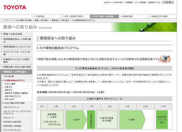The height and width of the screenshot is (132, 182).
Task: Click the earth-in-hands image
Action: click(165, 59)
